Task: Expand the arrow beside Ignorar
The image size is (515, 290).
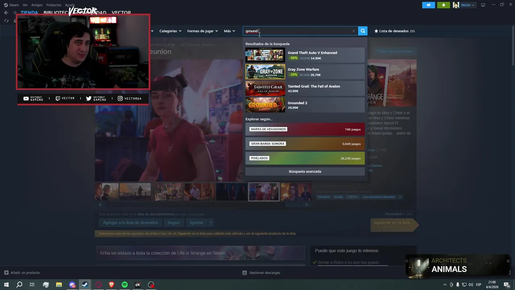Action: pyautogui.click(x=211, y=222)
